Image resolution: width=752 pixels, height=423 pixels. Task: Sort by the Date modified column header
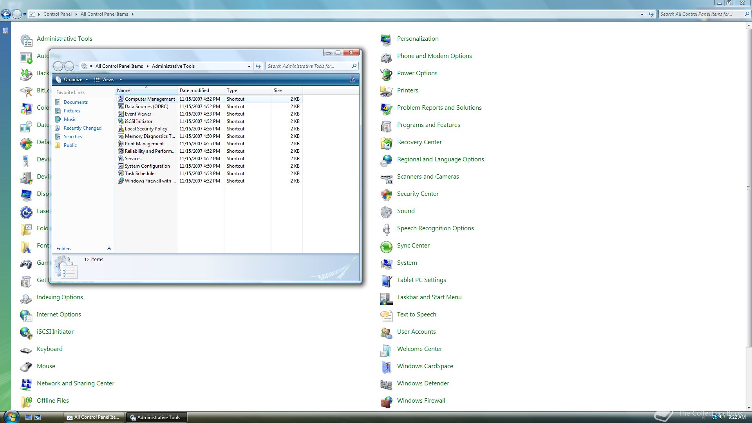[x=201, y=90]
